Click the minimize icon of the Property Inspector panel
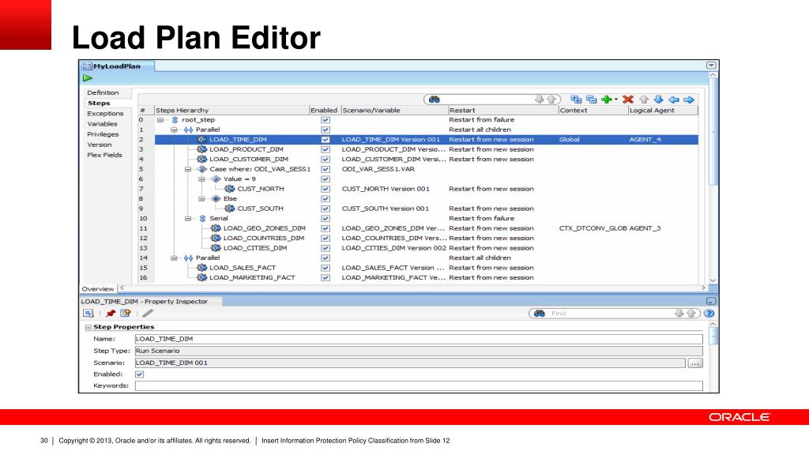Image resolution: width=809 pixels, height=455 pixels. tap(711, 301)
